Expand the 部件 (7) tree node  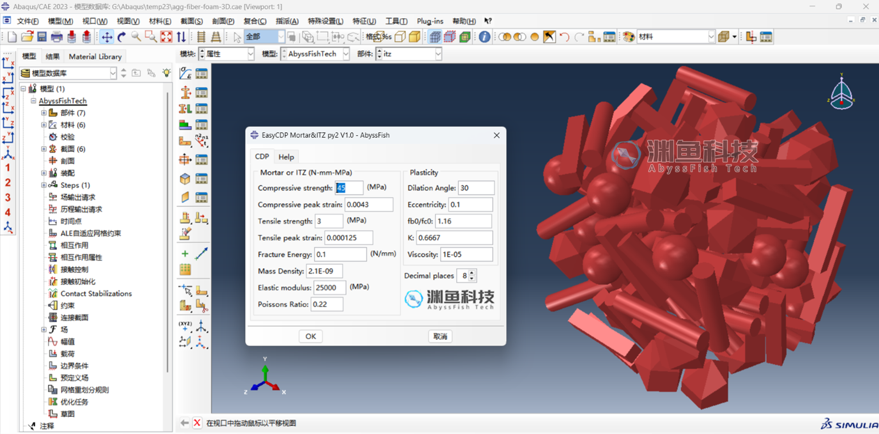pyautogui.click(x=44, y=113)
